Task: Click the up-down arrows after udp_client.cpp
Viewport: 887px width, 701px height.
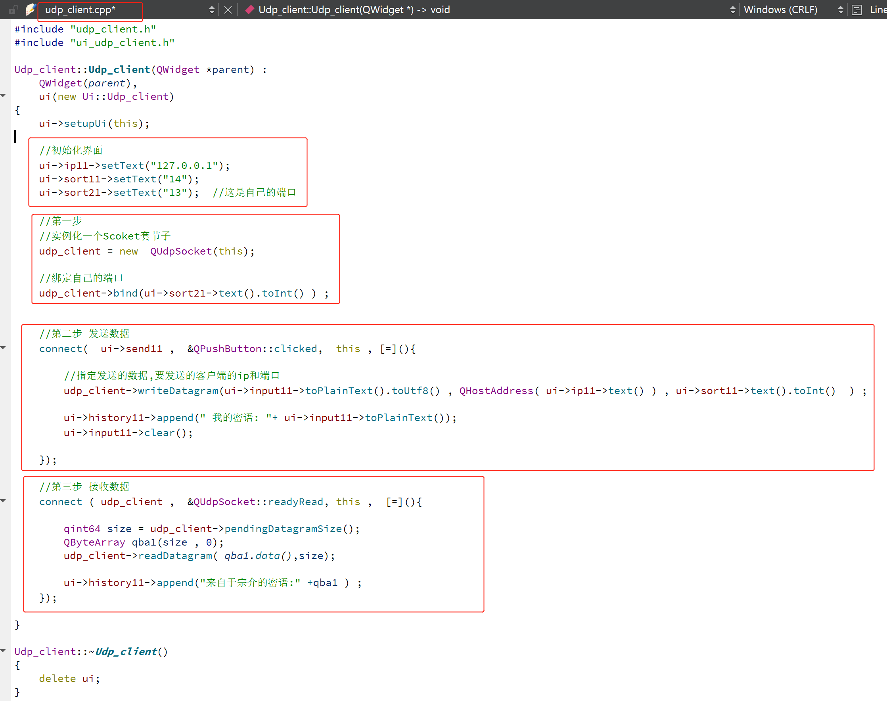Action: click(x=212, y=10)
